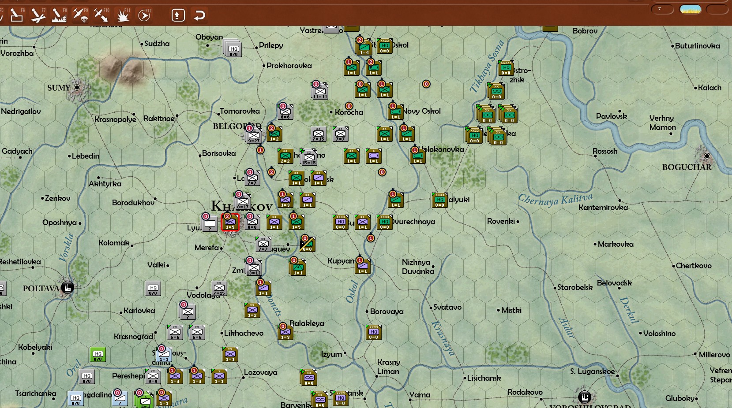Screen dimensions: 732x408
Task: Select the 8=8 infantry unit counter
Action: click(252, 222)
